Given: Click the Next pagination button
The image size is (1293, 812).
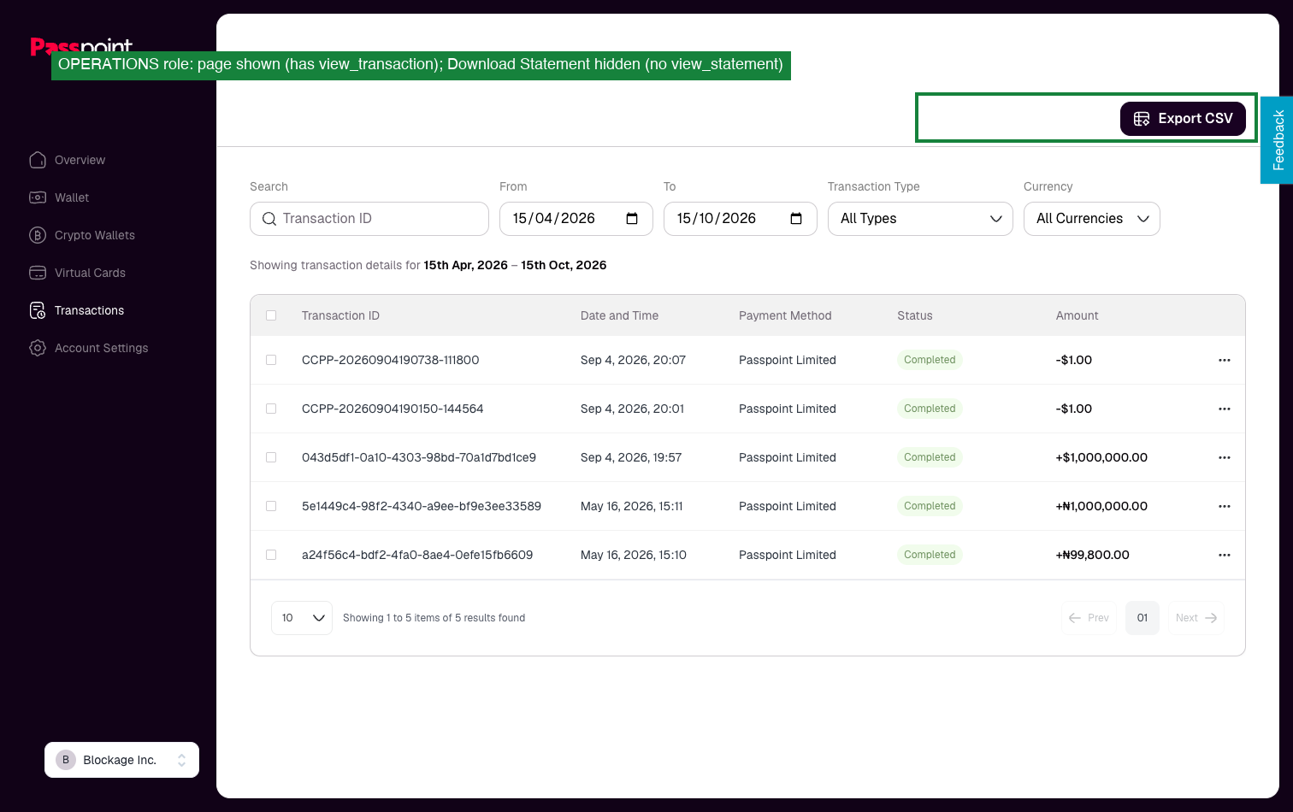Looking at the screenshot, I should [x=1196, y=618].
